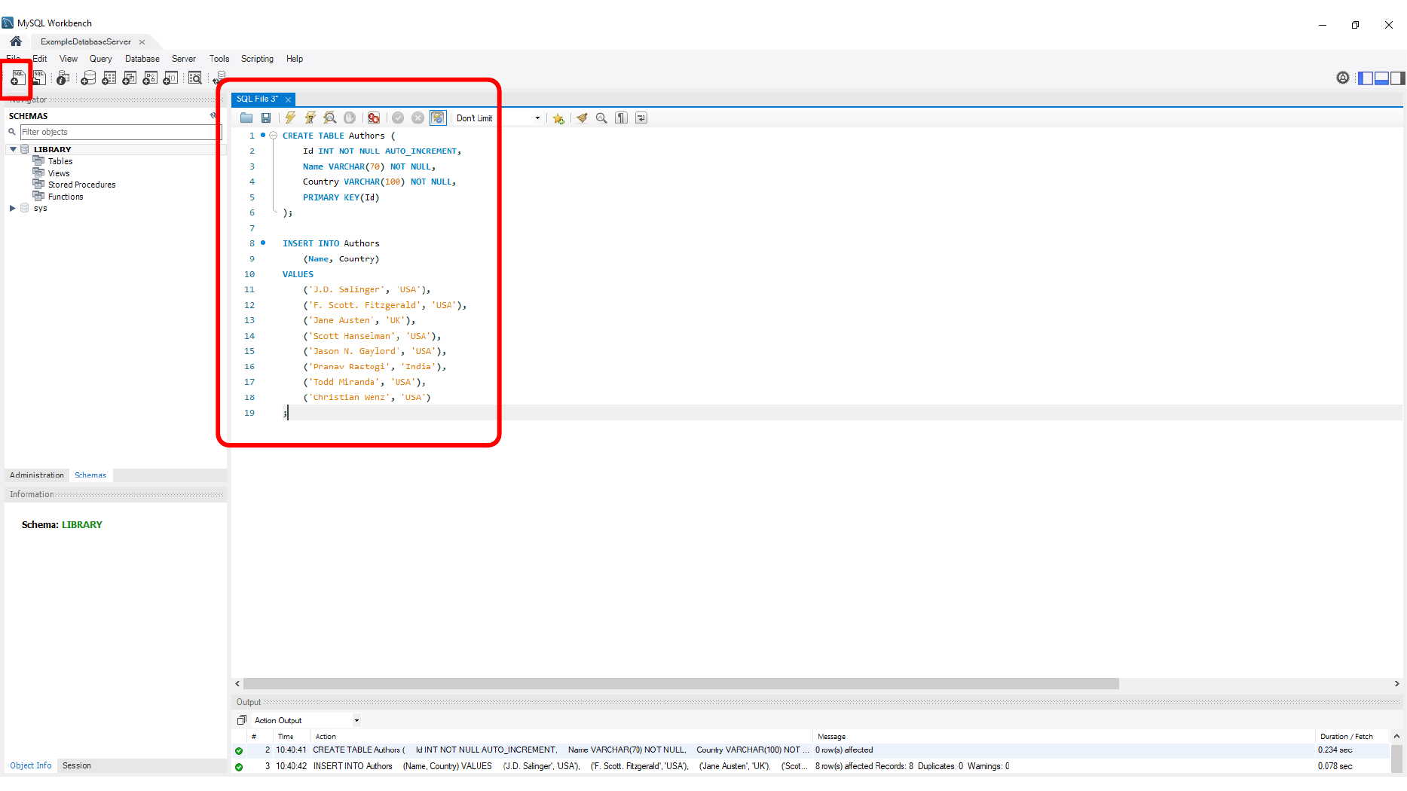1407x791 pixels.
Task: Select Stored Procedures under LIBRARY schema
Action: tap(81, 185)
